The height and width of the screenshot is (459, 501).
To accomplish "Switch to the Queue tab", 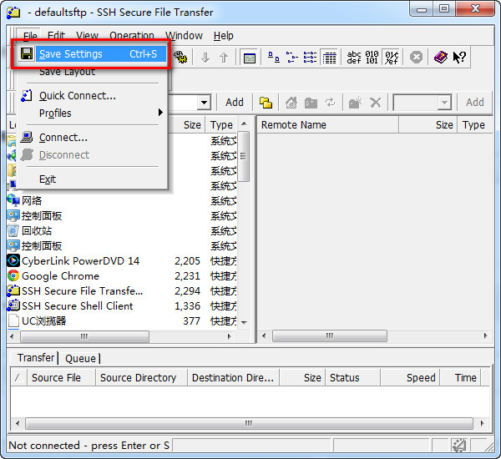I will [80, 358].
